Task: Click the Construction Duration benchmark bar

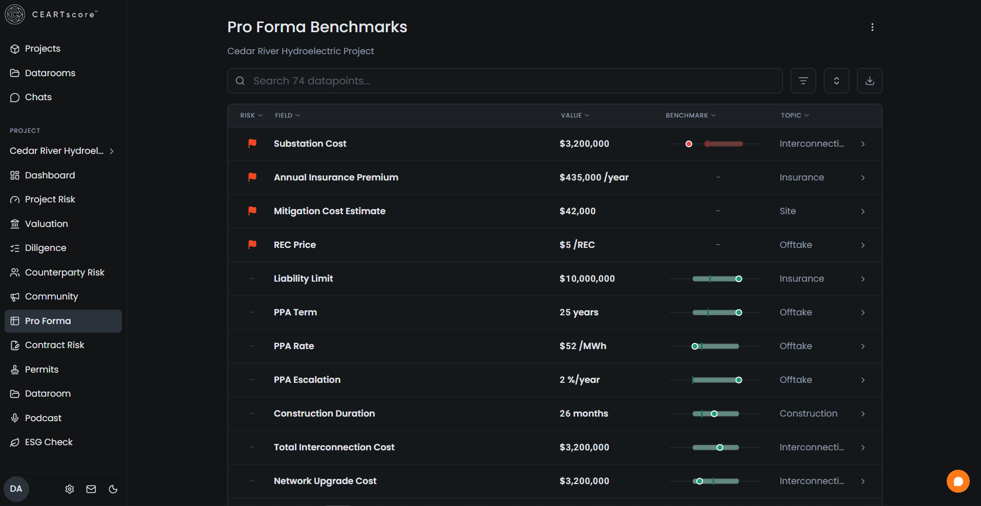Action: (716, 414)
